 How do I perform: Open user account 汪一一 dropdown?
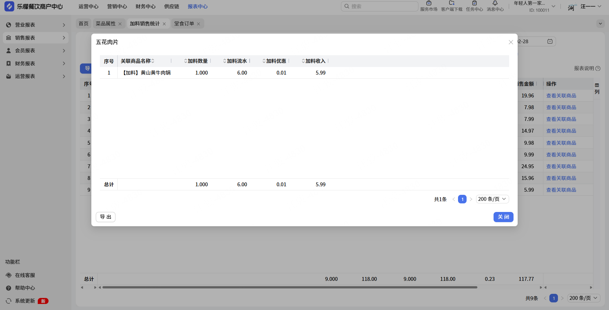point(591,6)
